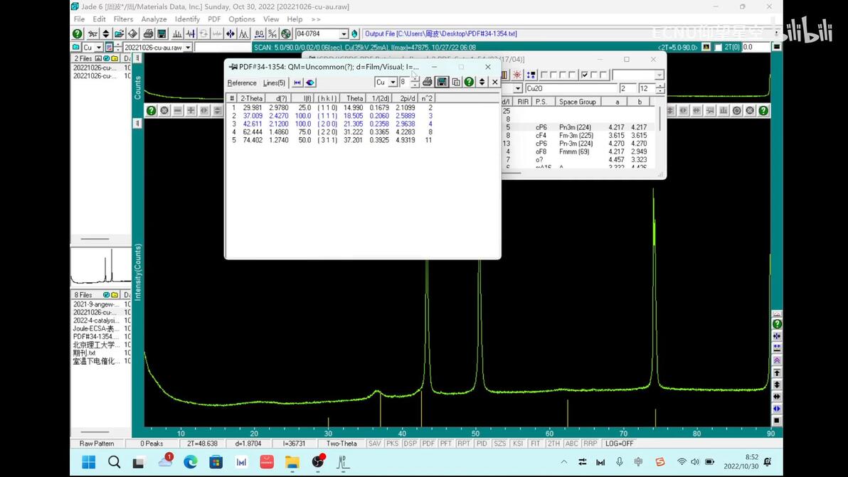This screenshot has height=477, width=848.
Task: Toggle the BG status indicator next to 2T(0)
Action: click(717, 48)
